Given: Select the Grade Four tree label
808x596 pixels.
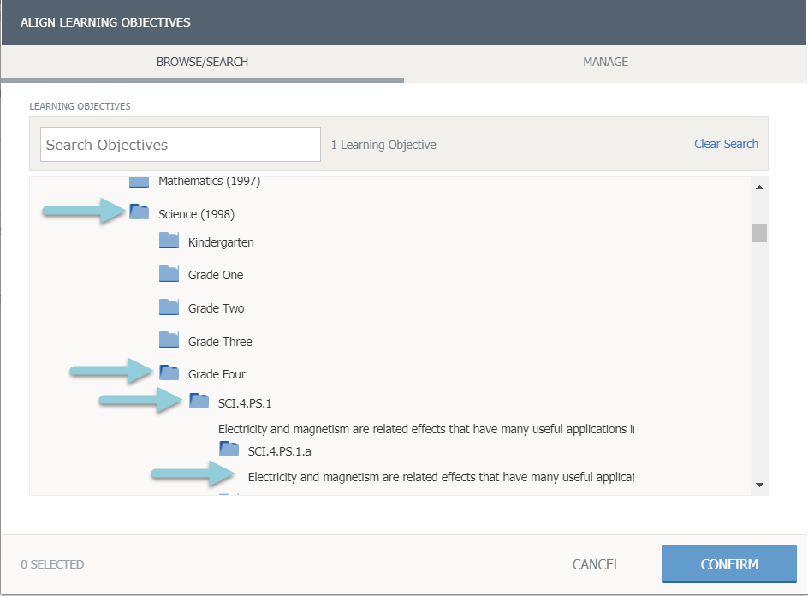Looking at the screenshot, I should pyautogui.click(x=217, y=374).
